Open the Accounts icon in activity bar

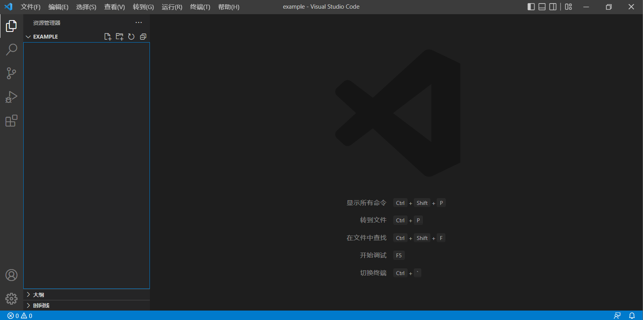point(11,275)
